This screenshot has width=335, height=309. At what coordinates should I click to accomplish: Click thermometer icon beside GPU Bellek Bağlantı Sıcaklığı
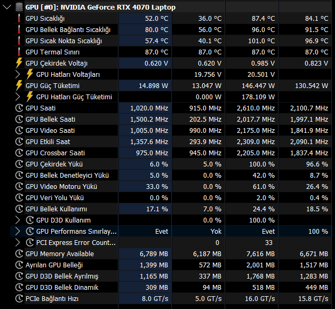[19, 30]
